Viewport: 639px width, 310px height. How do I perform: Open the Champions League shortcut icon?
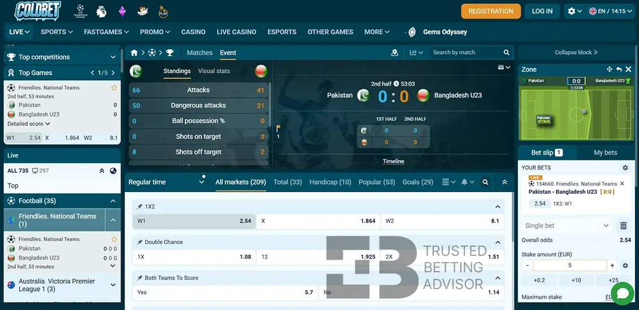(80, 11)
